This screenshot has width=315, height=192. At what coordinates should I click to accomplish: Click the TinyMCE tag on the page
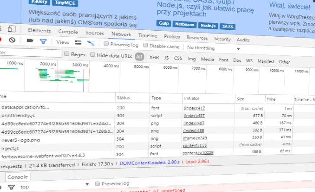click(65, 3)
